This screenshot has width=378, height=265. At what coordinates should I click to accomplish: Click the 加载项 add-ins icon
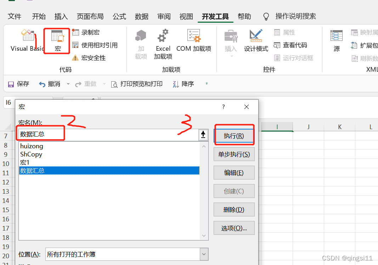[x=141, y=36]
